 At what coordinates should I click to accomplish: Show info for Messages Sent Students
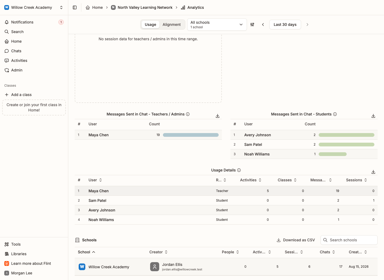[x=335, y=114]
